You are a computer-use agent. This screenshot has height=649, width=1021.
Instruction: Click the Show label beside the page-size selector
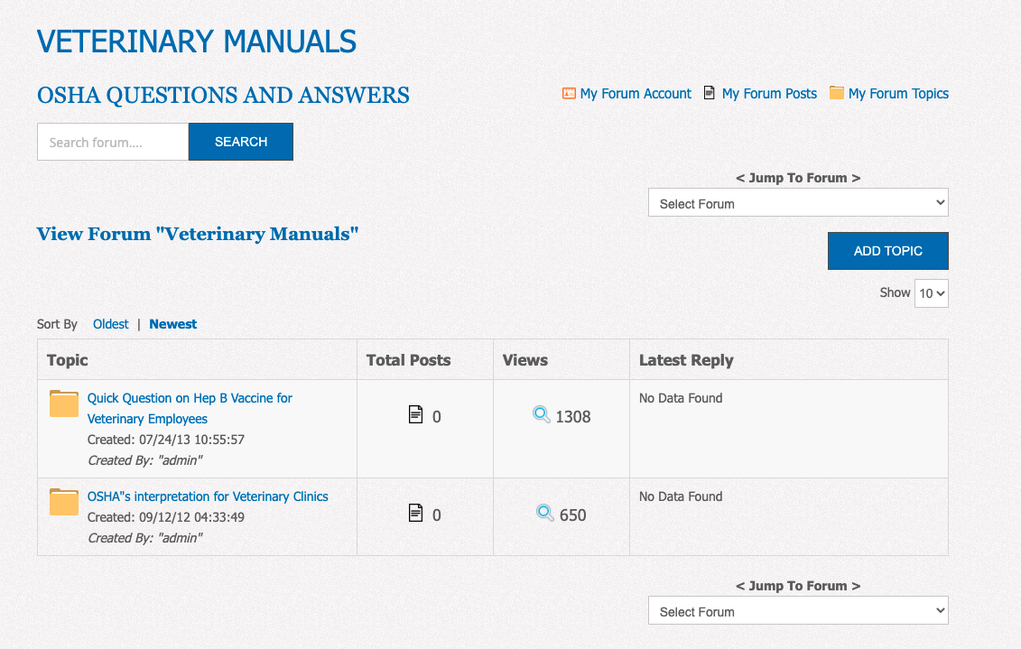pyautogui.click(x=895, y=292)
